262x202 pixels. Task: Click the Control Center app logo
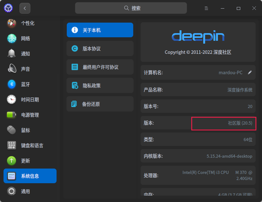[8, 8]
